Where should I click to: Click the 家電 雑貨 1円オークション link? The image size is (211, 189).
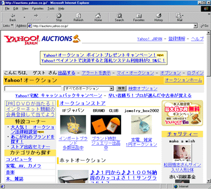coord(141,142)
